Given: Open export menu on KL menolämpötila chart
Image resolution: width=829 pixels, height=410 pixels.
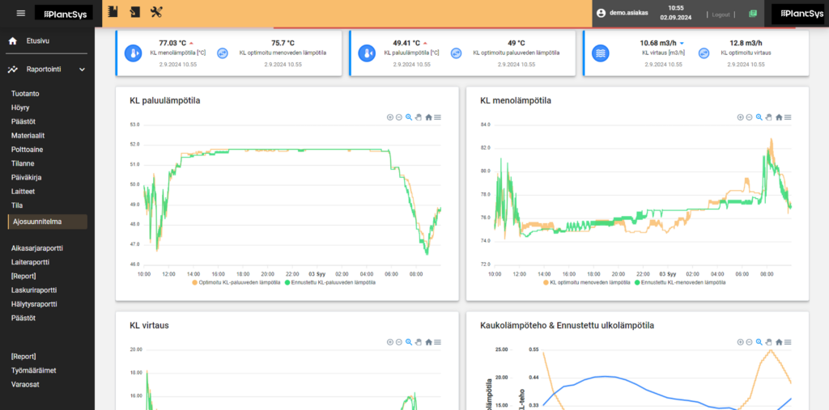Looking at the screenshot, I should [788, 117].
